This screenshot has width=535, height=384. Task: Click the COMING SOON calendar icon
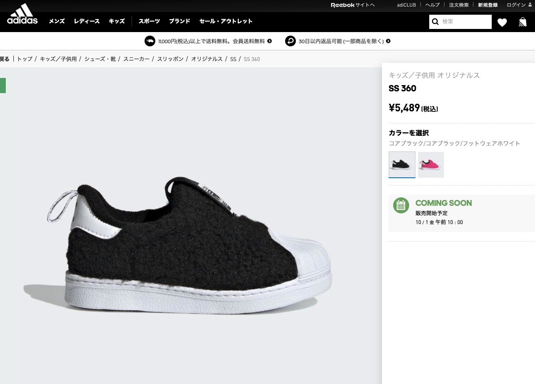tap(401, 205)
